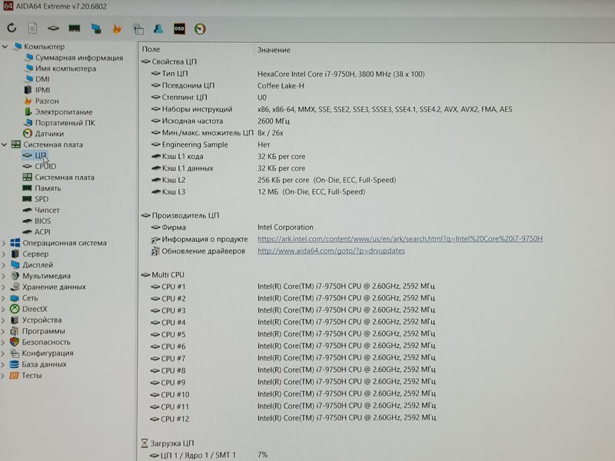Select the Исходная частота row

point(221,121)
